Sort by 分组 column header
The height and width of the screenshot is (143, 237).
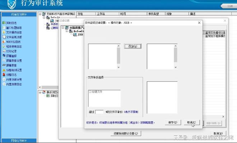pos(86,14)
